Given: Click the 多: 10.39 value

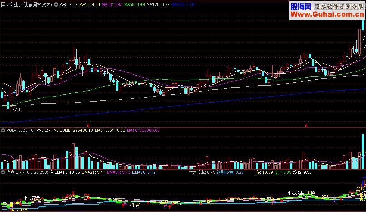Looking at the screenshot, I should [264, 172].
